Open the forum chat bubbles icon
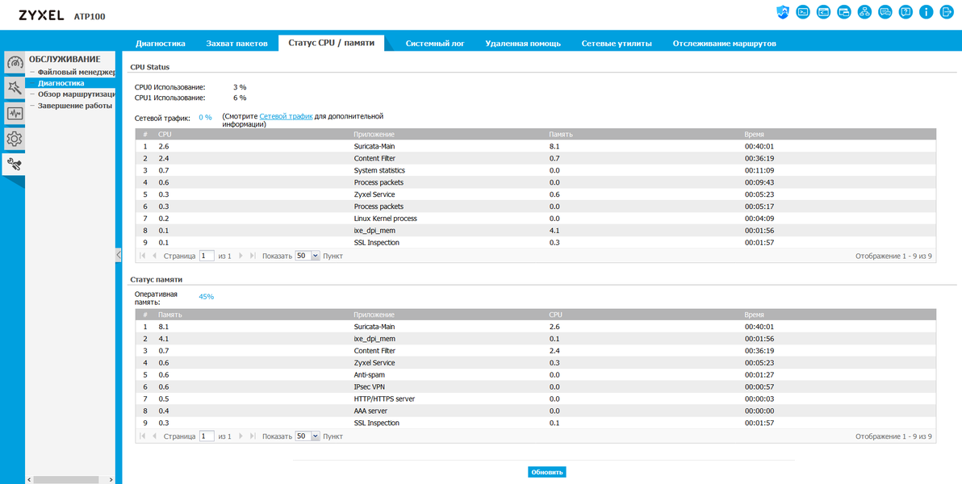962x484 pixels. pyautogui.click(x=885, y=11)
